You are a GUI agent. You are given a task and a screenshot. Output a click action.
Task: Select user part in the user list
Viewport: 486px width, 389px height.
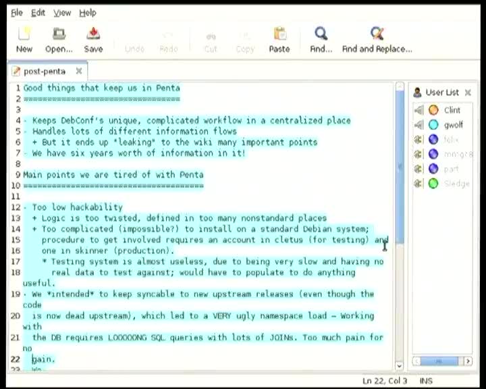click(443, 169)
